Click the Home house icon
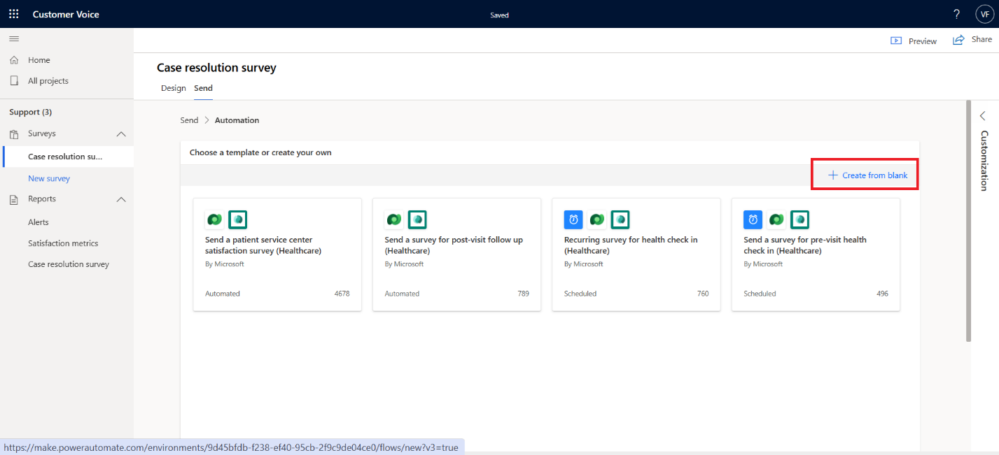This screenshot has width=999, height=455. point(14,60)
